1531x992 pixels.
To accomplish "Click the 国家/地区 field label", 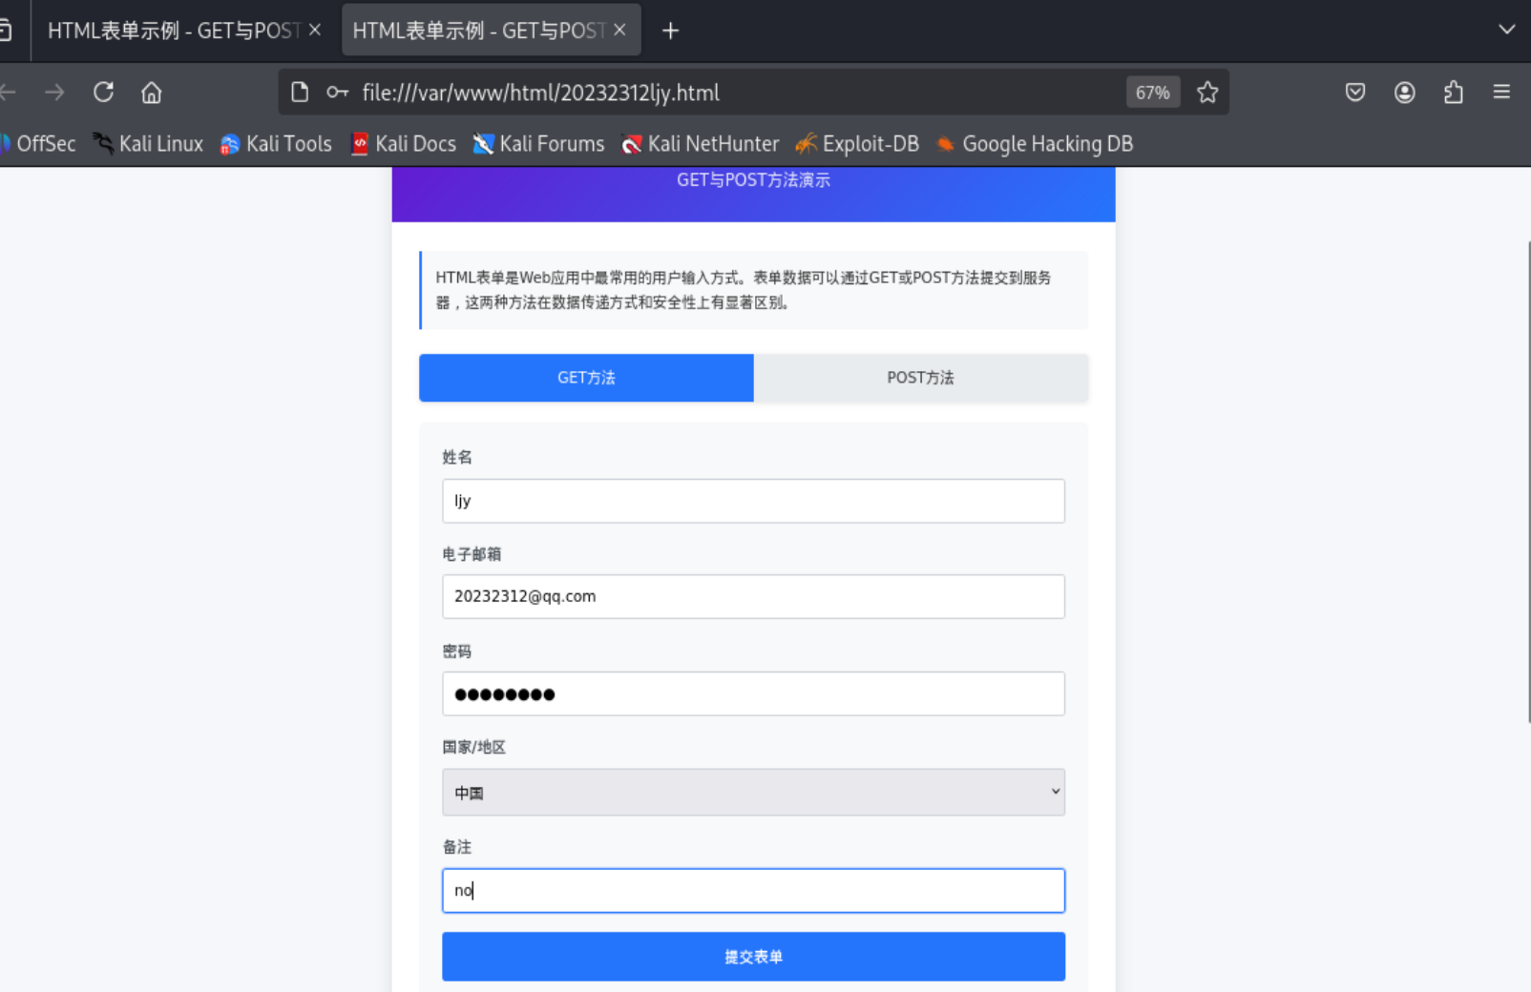I will coord(474,747).
